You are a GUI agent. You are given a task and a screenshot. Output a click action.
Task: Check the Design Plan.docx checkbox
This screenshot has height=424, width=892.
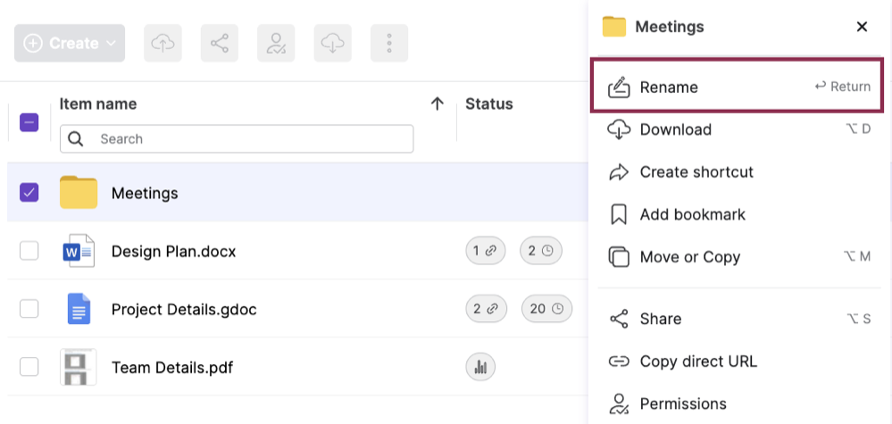(29, 252)
